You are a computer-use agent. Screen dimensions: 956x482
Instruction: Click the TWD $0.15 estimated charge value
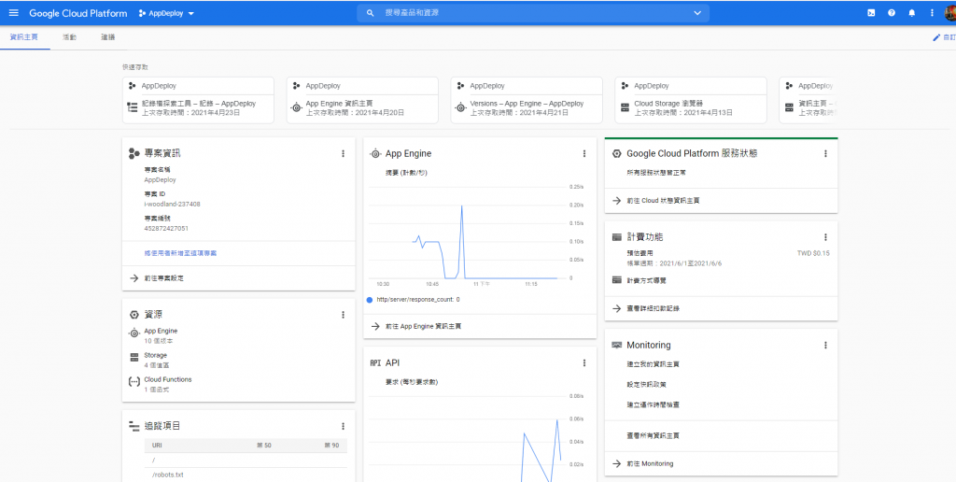tap(813, 252)
